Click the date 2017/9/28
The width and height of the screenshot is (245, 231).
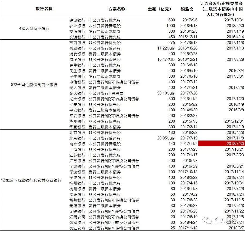tap(235, 206)
